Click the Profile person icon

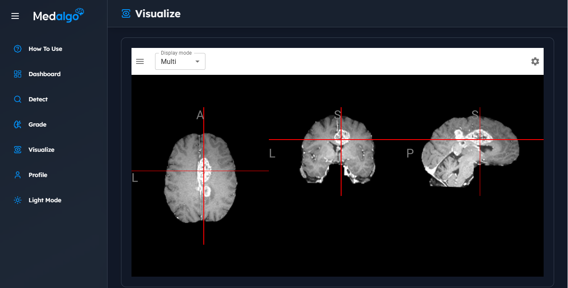(x=18, y=175)
